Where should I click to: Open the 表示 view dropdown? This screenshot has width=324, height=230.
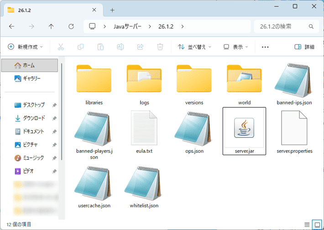tap(236, 47)
